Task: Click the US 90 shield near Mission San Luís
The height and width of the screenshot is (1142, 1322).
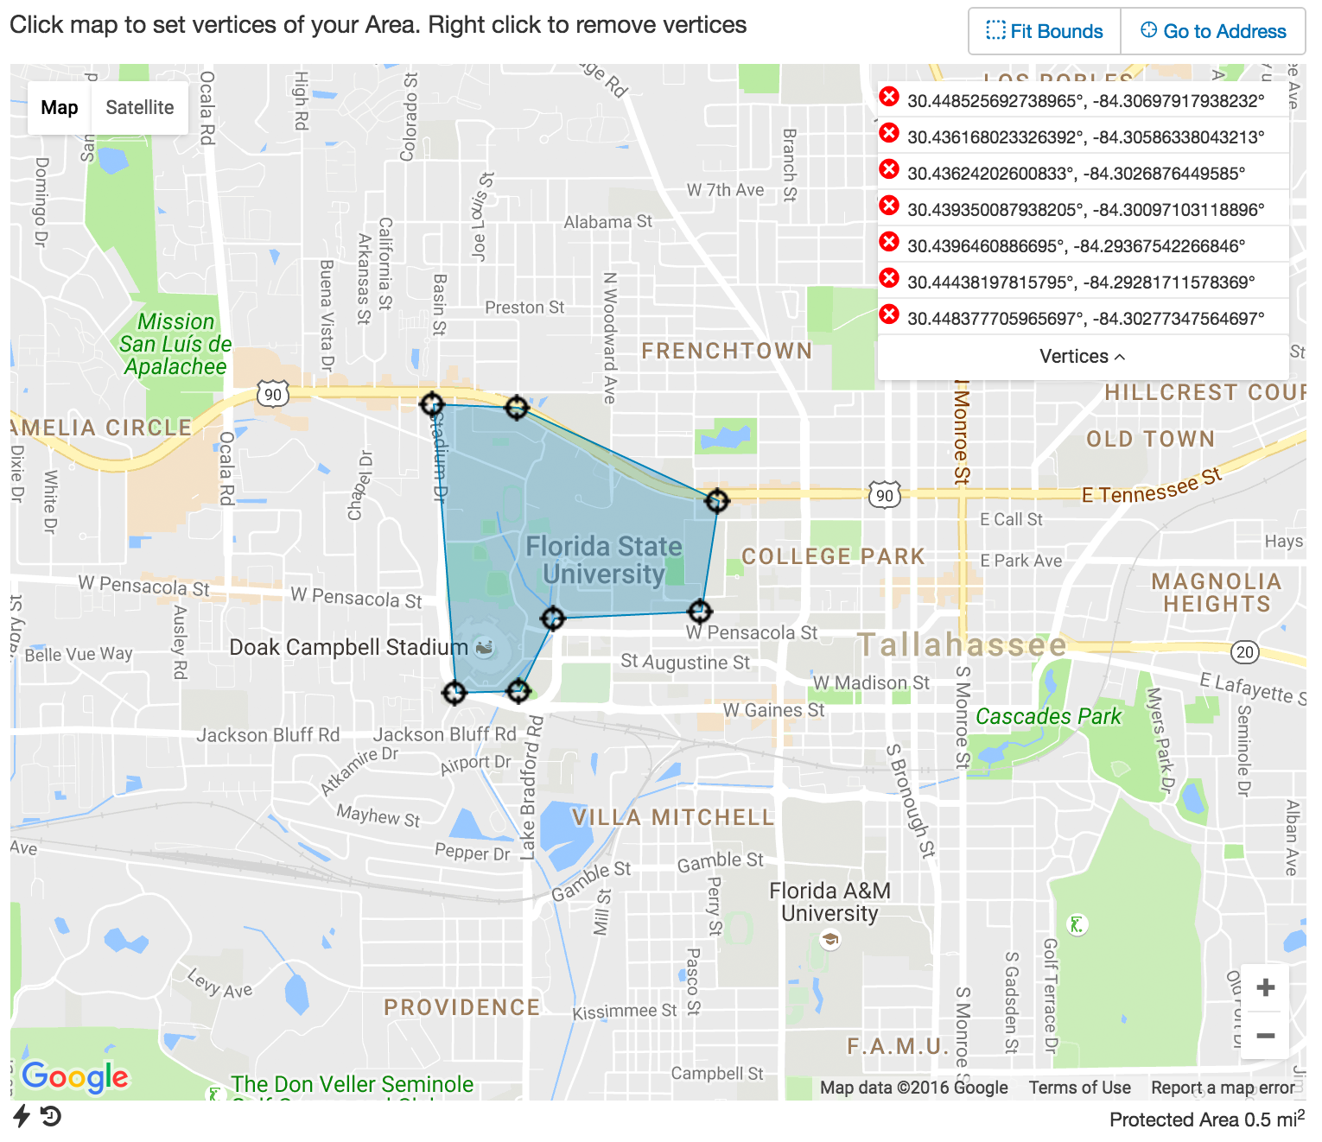Action: [x=273, y=395]
